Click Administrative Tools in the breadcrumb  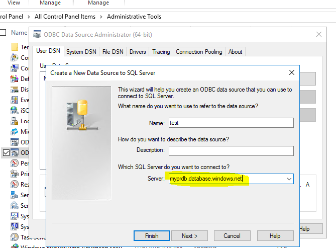pos(134,17)
